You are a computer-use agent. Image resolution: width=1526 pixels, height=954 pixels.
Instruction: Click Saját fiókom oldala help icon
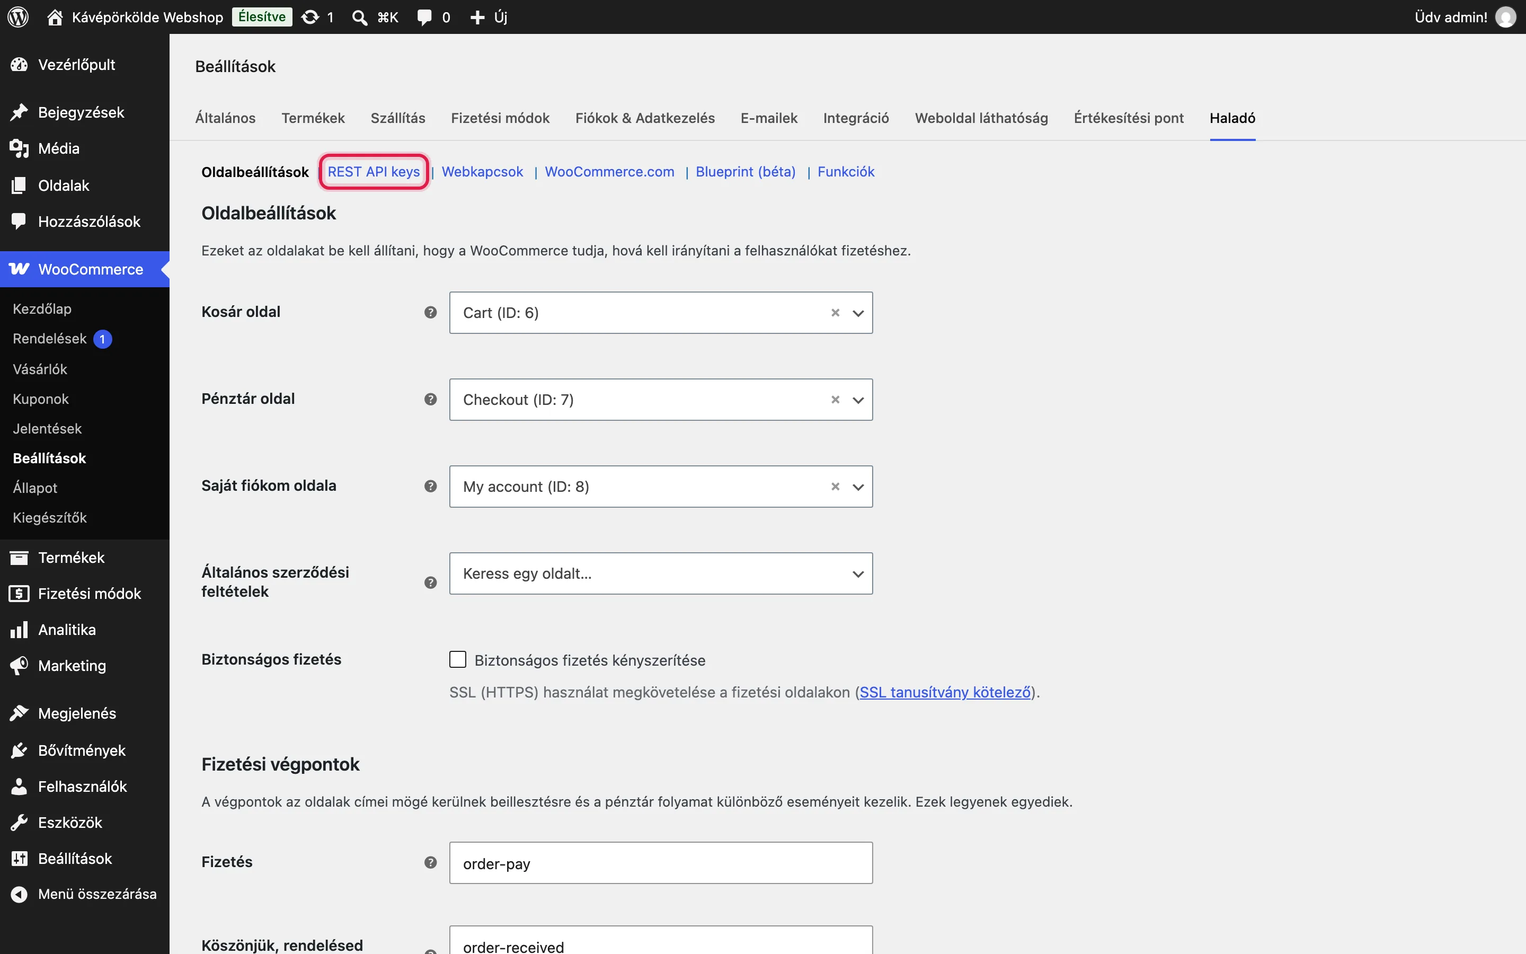click(x=431, y=487)
